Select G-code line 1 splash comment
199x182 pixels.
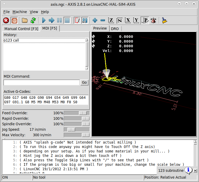tap(78, 142)
